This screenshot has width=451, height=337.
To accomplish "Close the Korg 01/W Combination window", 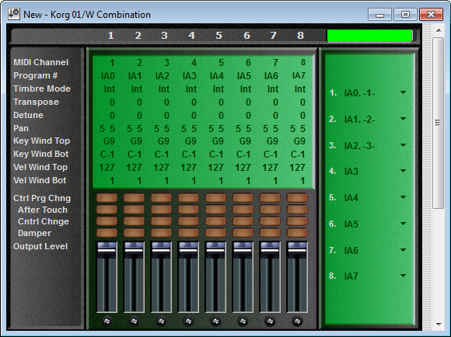I will pyautogui.click(x=431, y=14).
